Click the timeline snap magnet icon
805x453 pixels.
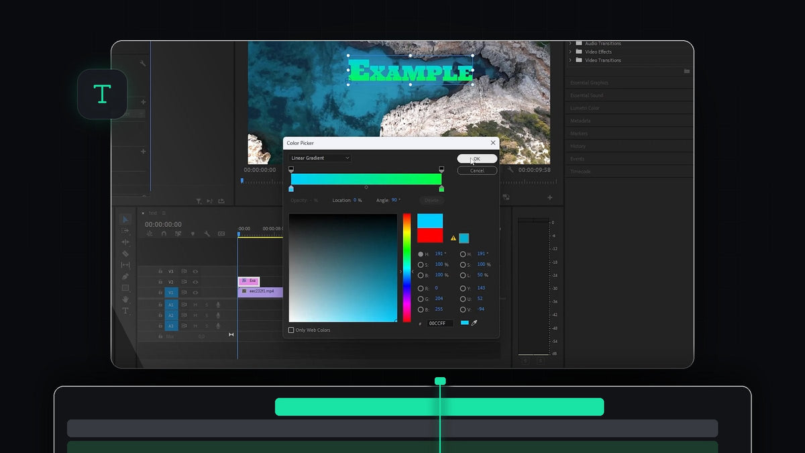point(164,234)
